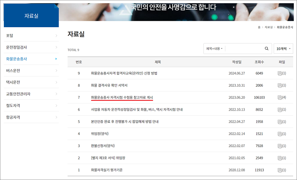Open post 화물운송종사 자격시험 수험용 참고자료 게시
This screenshot has width=297, height=180.
point(122,97)
